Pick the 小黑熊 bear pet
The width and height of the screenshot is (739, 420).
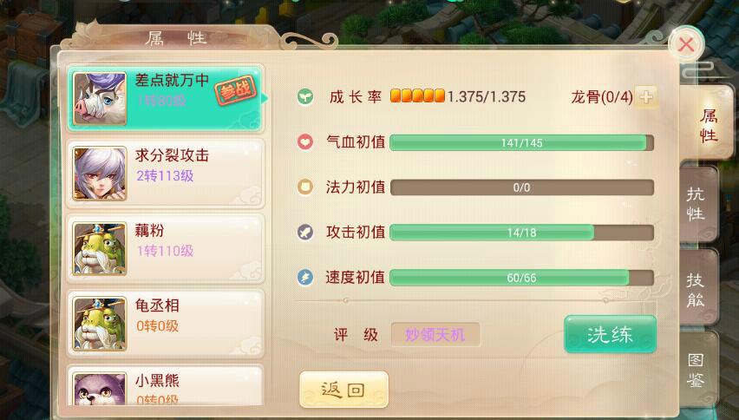point(165,385)
